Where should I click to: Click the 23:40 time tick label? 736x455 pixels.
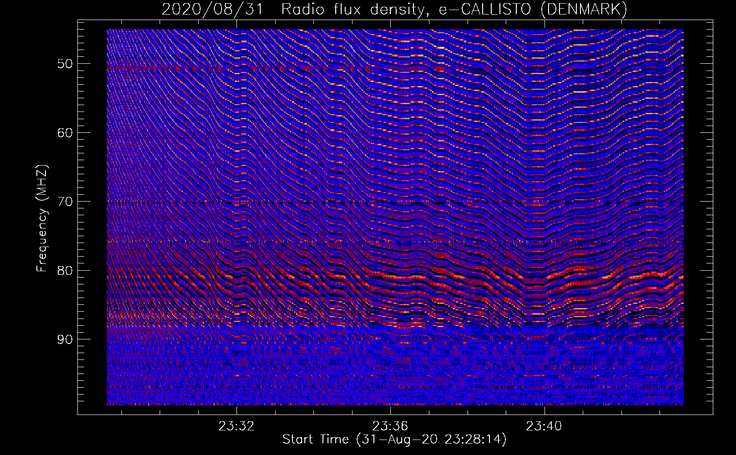point(544,426)
